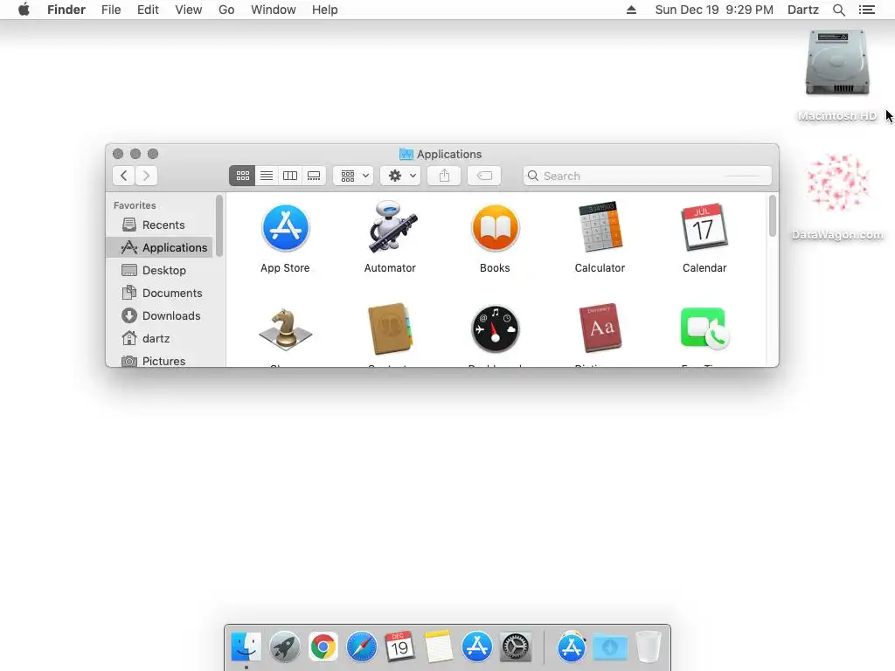Open the Trash in the Dock
895x671 pixels.
[649, 647]
